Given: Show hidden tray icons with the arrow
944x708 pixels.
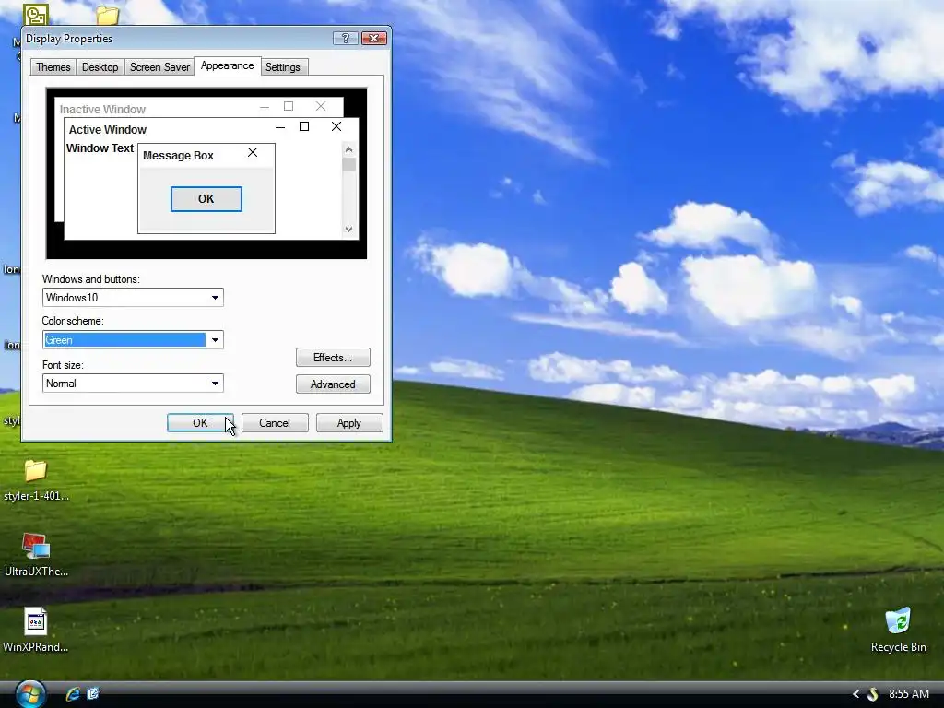Looking at the screenshot, I should coord(855,695).
